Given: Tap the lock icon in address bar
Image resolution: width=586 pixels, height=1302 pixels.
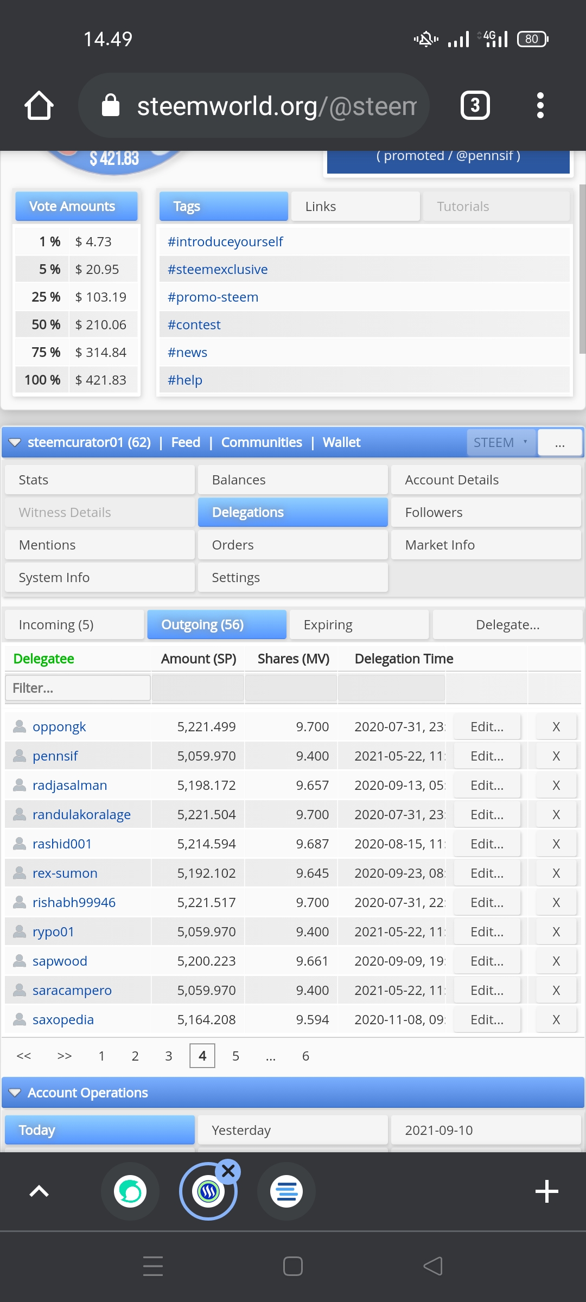Looking at the screenshot, I should point(111,105).
